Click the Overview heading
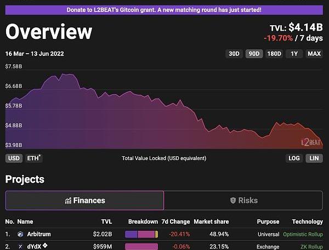Image resolution: width=329 pixels, height=250 pixels. coord(49,31)
